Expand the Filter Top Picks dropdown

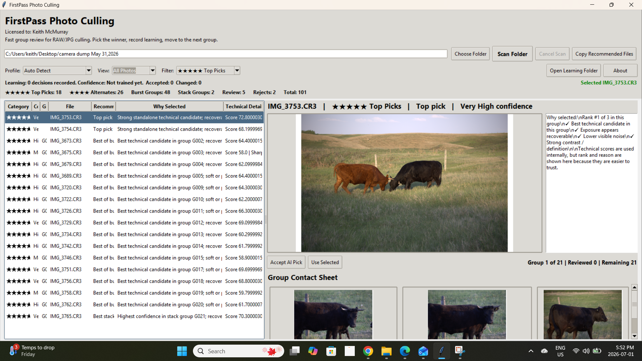point(237,71)
